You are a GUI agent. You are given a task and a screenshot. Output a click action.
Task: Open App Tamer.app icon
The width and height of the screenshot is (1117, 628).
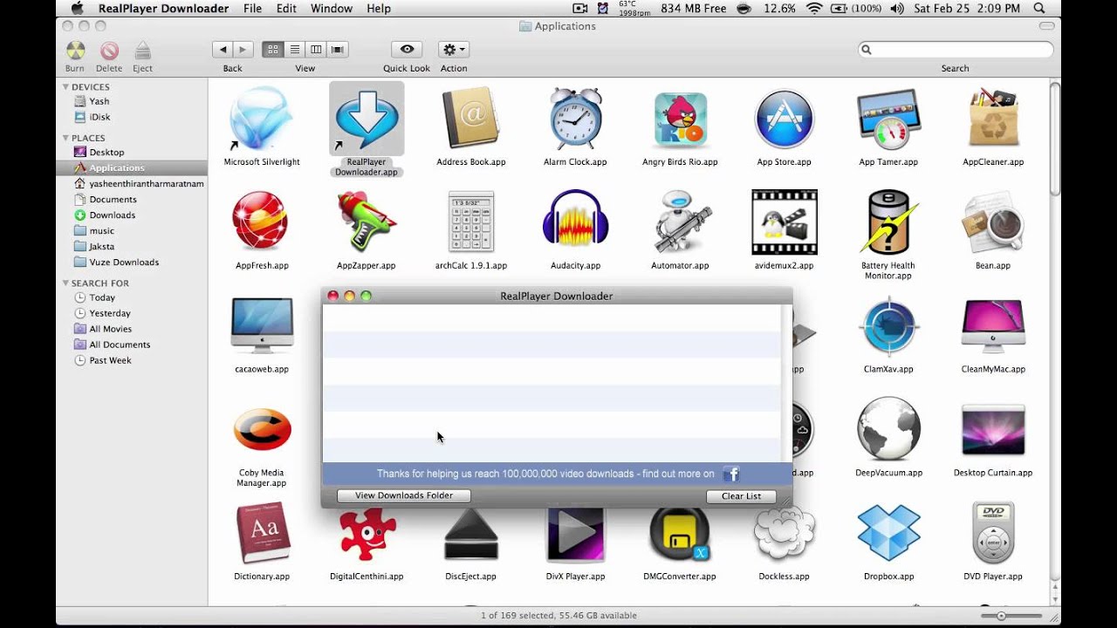888,119
